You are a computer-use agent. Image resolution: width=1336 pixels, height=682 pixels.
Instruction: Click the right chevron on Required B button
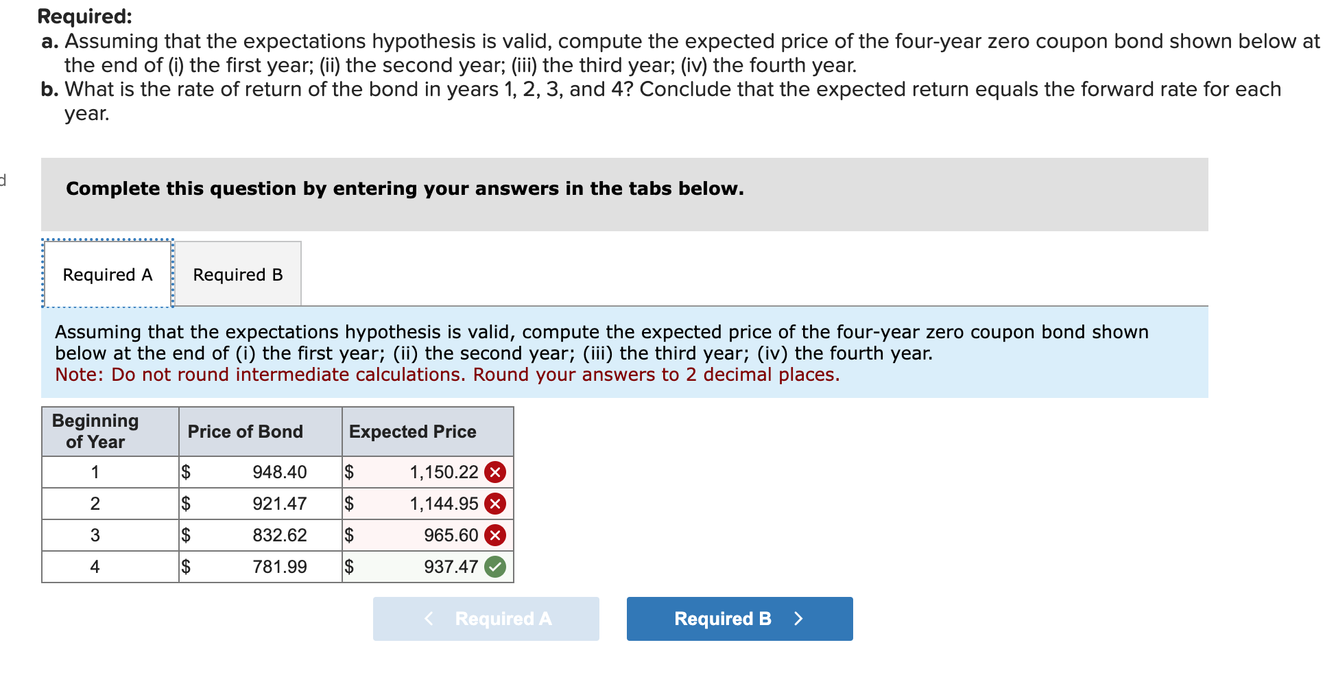[x=798, y=618]
